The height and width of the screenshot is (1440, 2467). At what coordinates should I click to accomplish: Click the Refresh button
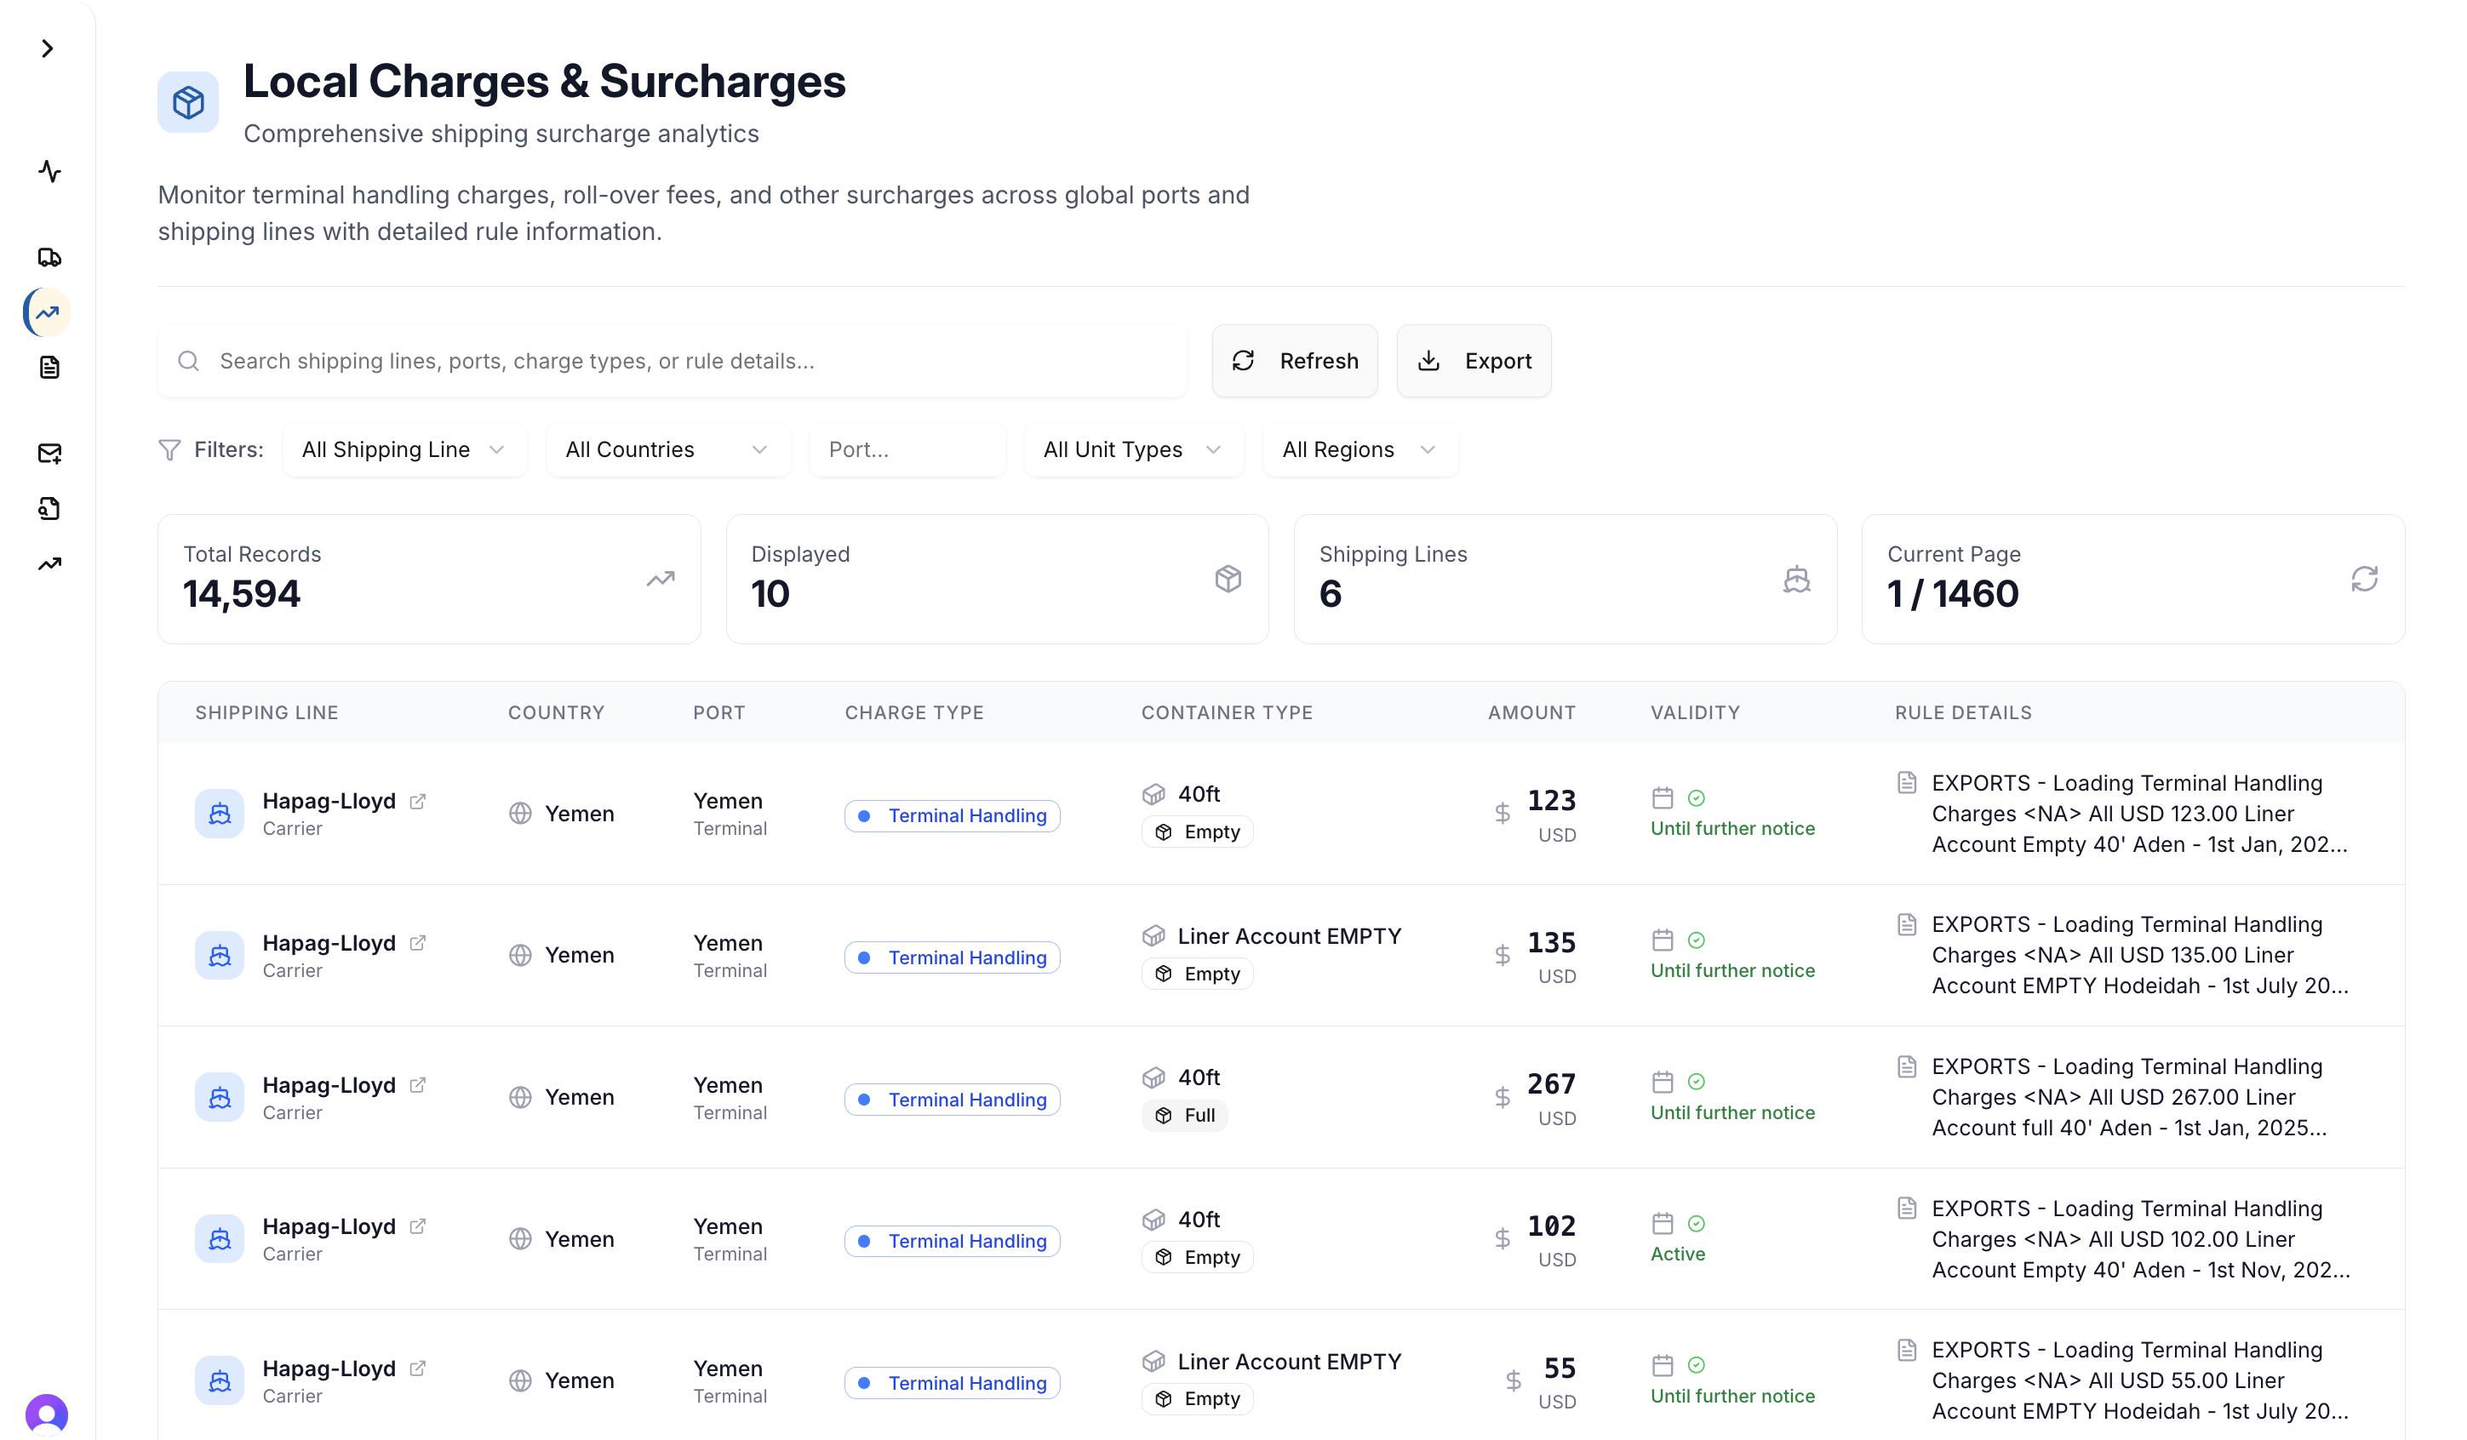point(1294,361)
